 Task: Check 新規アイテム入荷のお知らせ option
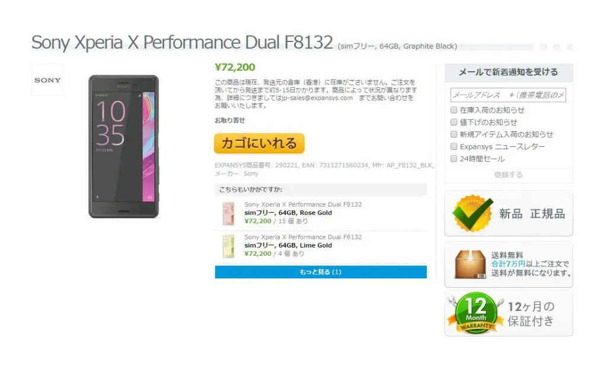click(453, 134)
